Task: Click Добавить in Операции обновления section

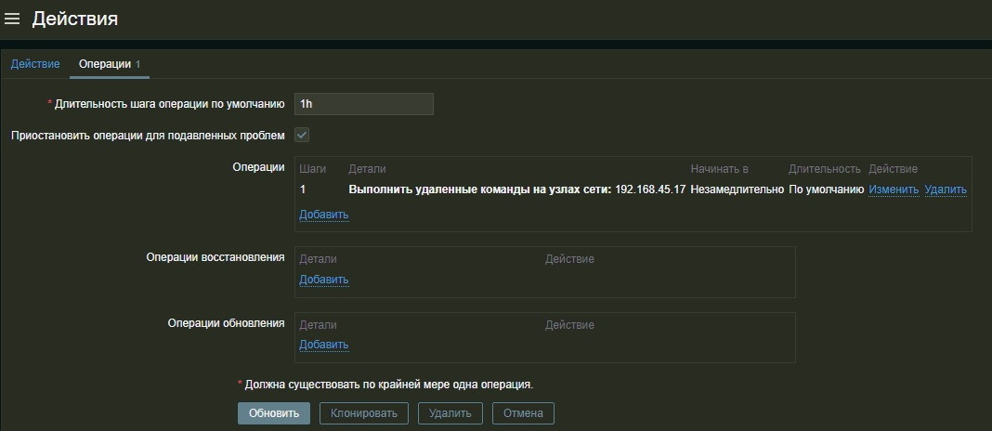Action: (x=323, y=345)
